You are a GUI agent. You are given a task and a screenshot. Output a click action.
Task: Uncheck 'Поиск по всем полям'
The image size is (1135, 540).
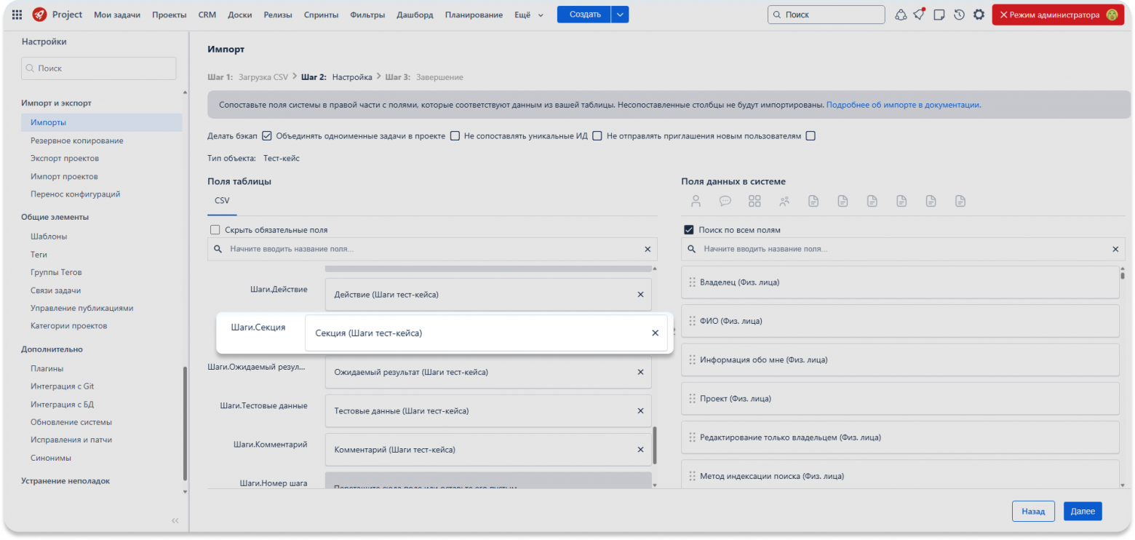(x=689, y=230)
